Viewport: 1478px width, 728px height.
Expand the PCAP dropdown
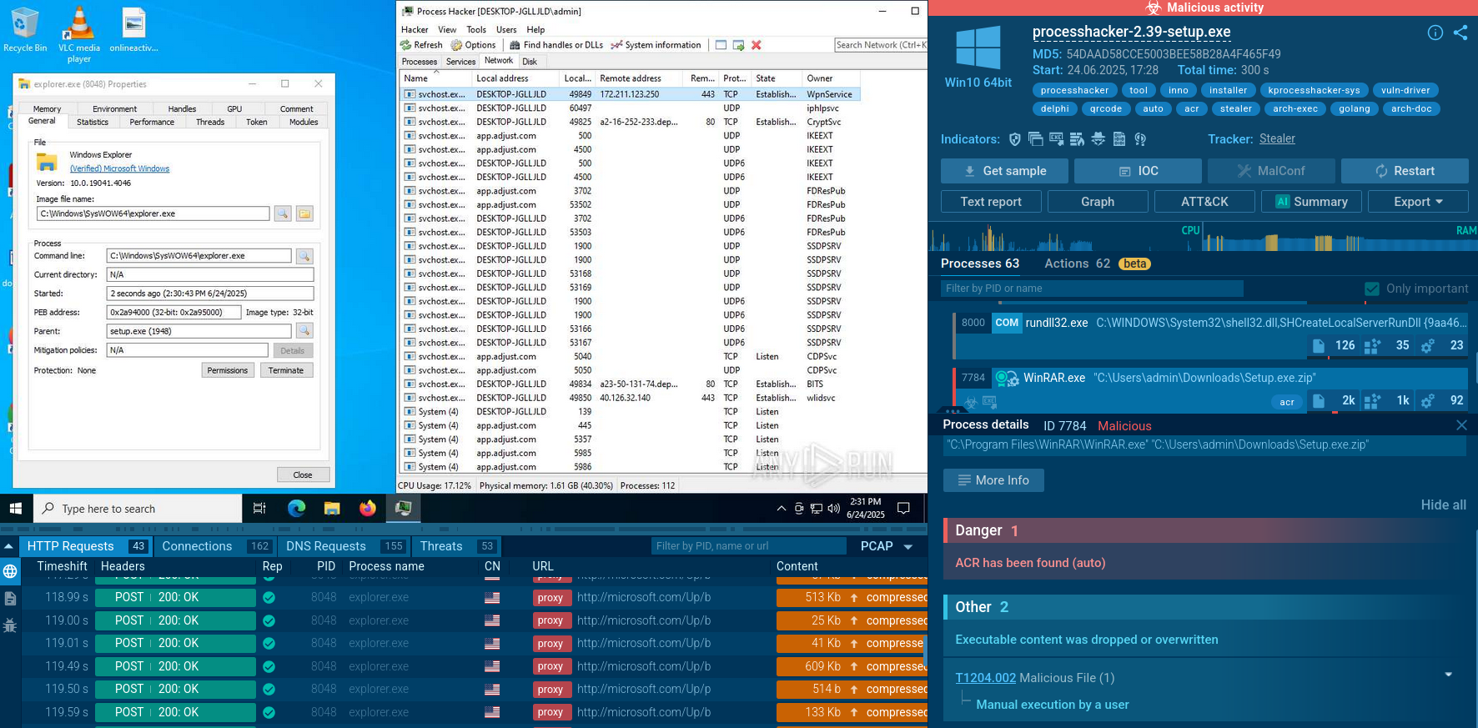coord(907,547)
